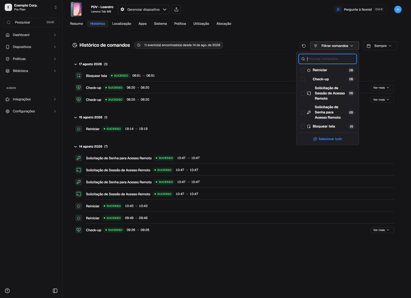Click the refresh history icon button
Viewport: 411px width, 298px height.
tap(304, 46)
